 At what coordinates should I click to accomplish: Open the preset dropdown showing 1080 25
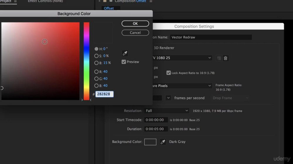coord(182,58)
